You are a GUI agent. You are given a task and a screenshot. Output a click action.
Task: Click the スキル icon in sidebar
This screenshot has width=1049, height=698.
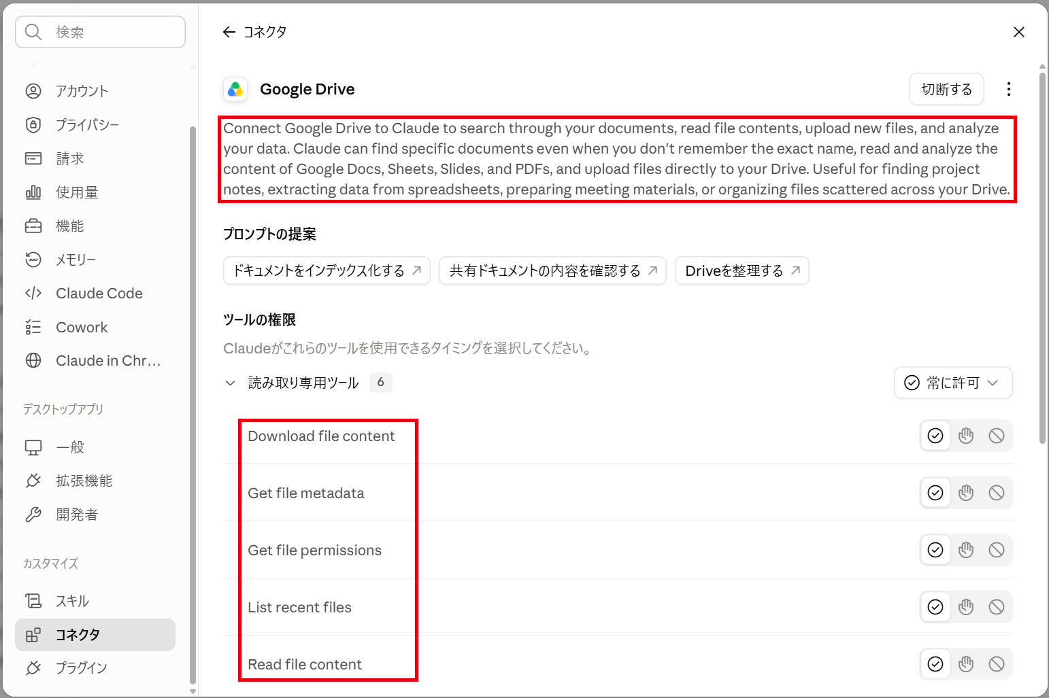coord(33,601)
